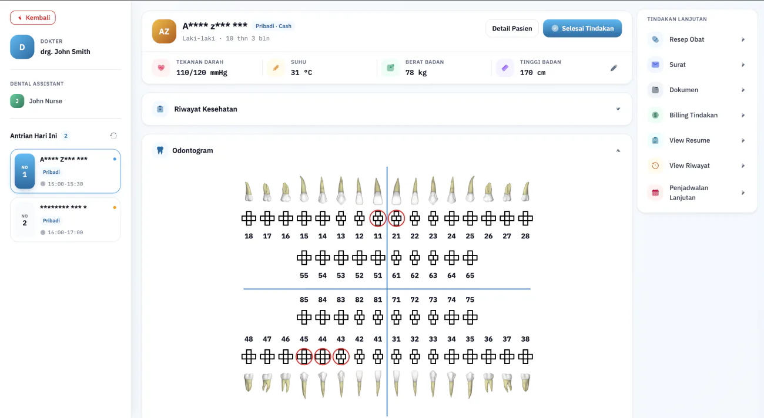Open View Resume arrow

[743, 140]
